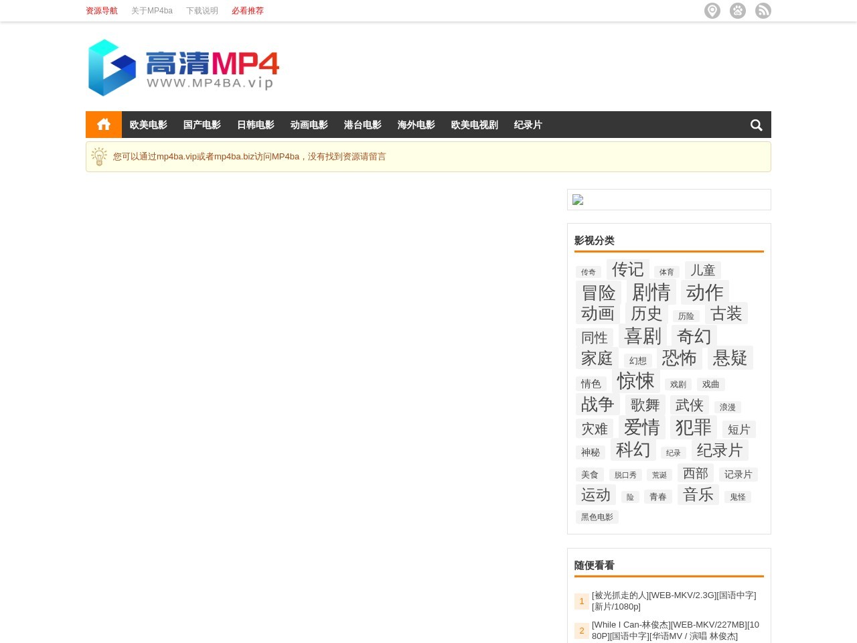Select the 儿童 category tag
The height and width of the screenshot is (643, 857).
tap(703, 270)
